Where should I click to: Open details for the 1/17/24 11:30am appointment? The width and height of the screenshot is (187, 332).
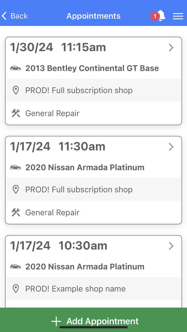pos(171,147)
